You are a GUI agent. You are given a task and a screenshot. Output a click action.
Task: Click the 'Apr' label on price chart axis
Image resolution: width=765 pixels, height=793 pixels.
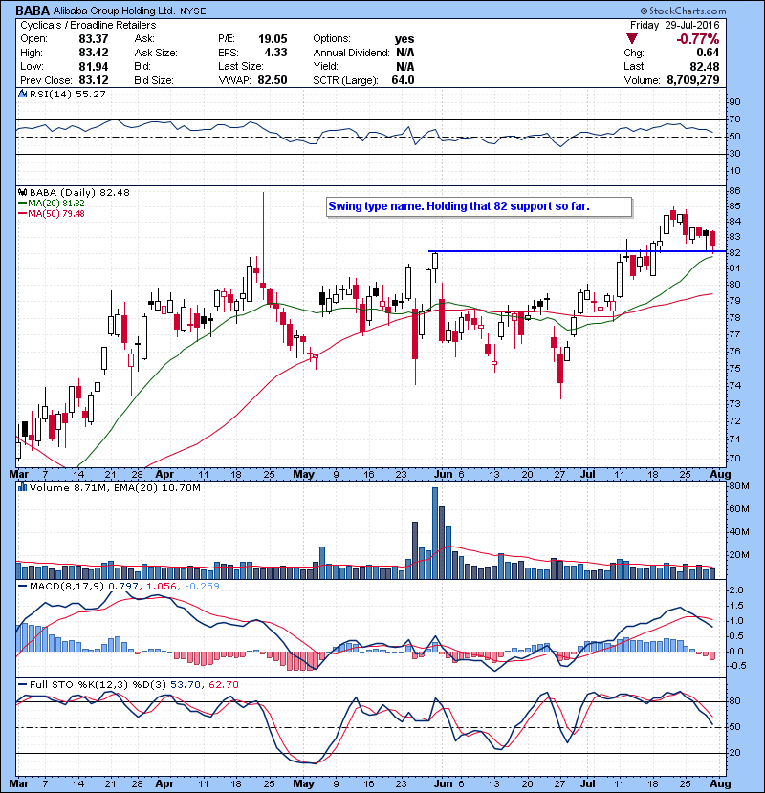164,475
